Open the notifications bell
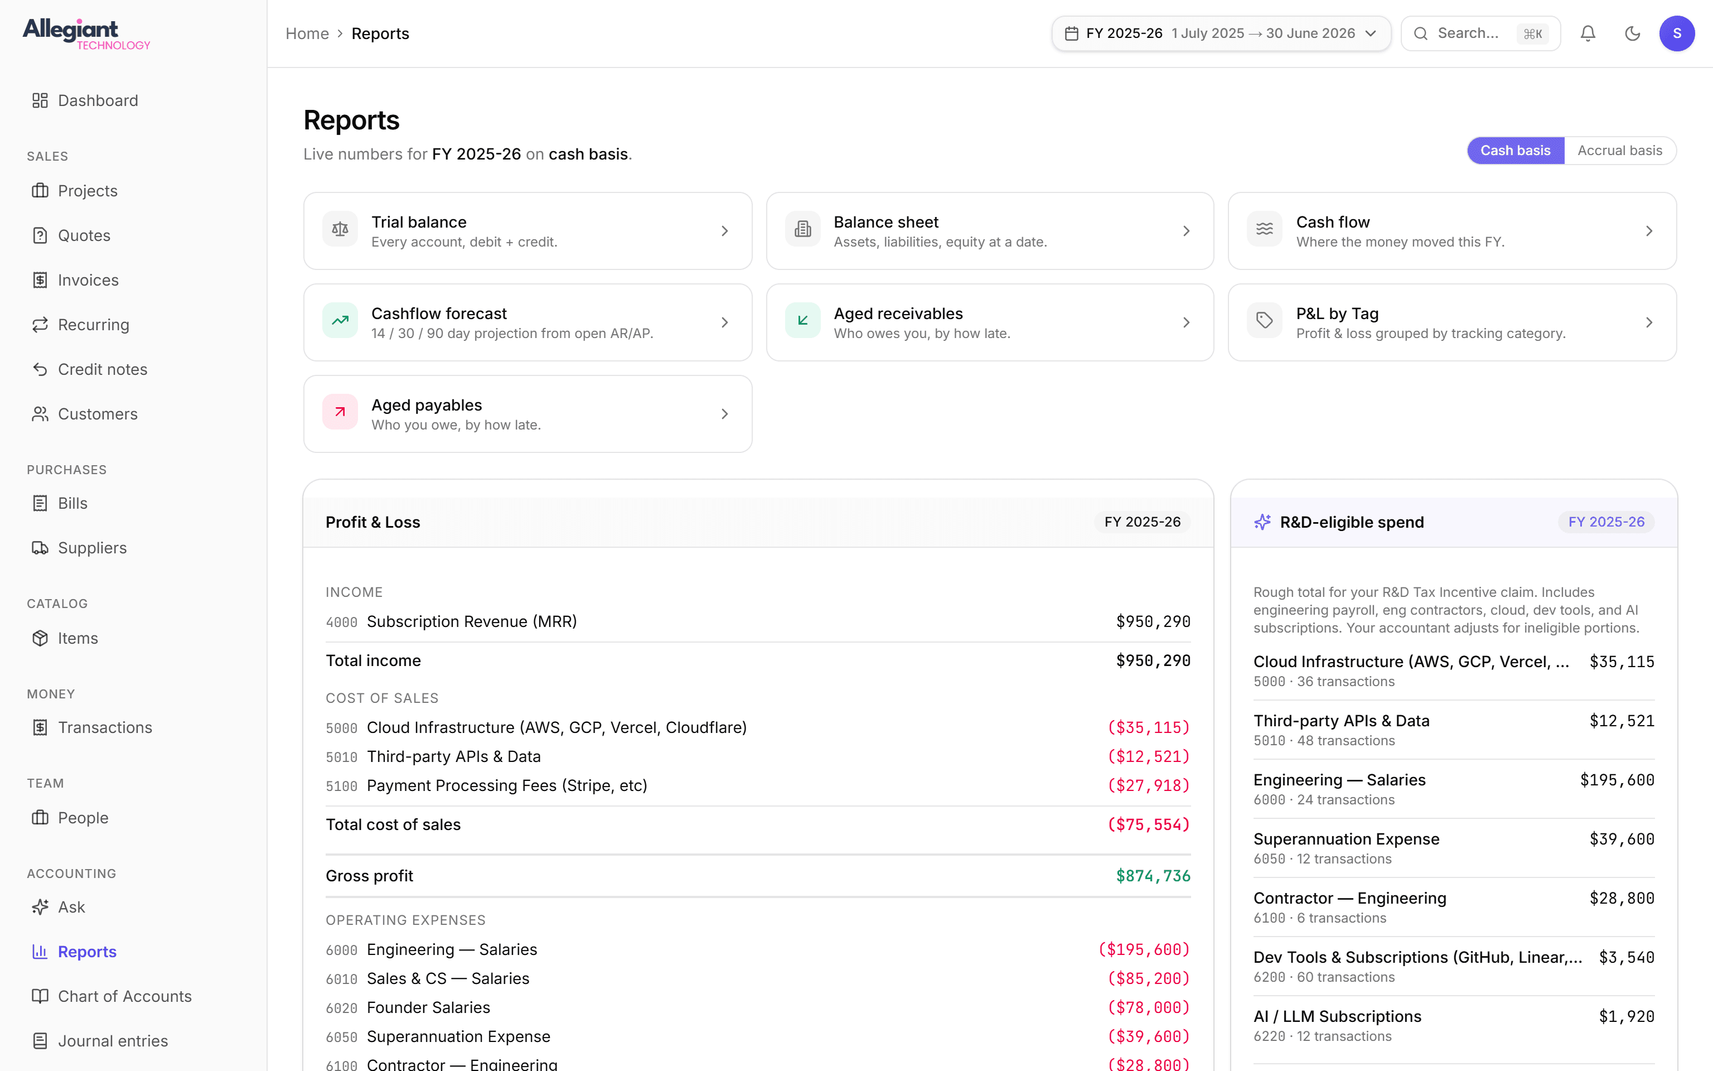 1588,33
